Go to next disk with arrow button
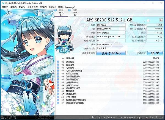Image resolution: width=165 pixels, height=120 pixels. pos(161,20)
